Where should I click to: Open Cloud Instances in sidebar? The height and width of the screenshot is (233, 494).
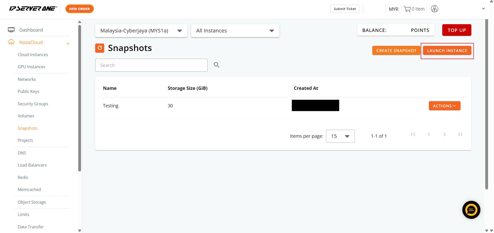point(33,55)
